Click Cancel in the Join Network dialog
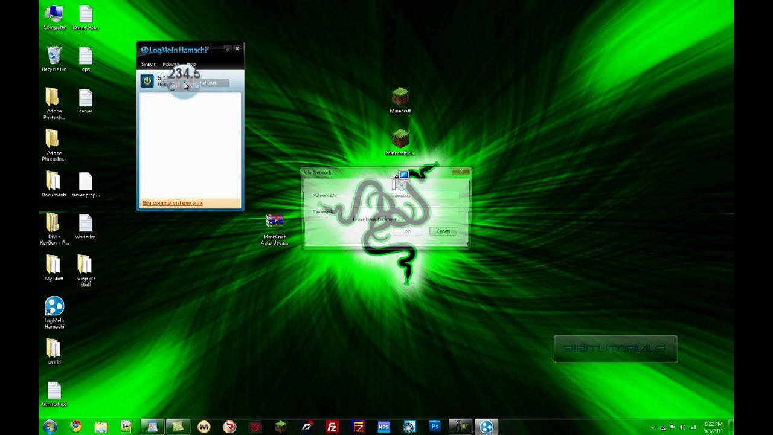The height and width of the screenshot is (435, 773). tap(443, 231)
